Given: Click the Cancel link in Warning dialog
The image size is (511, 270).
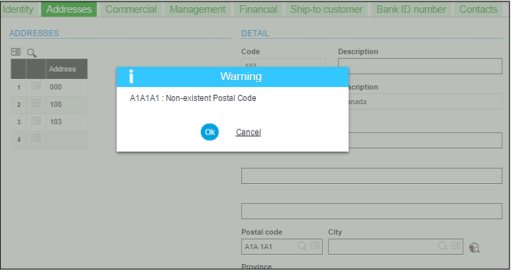Looking at the screenshot, I should [248, 132].
